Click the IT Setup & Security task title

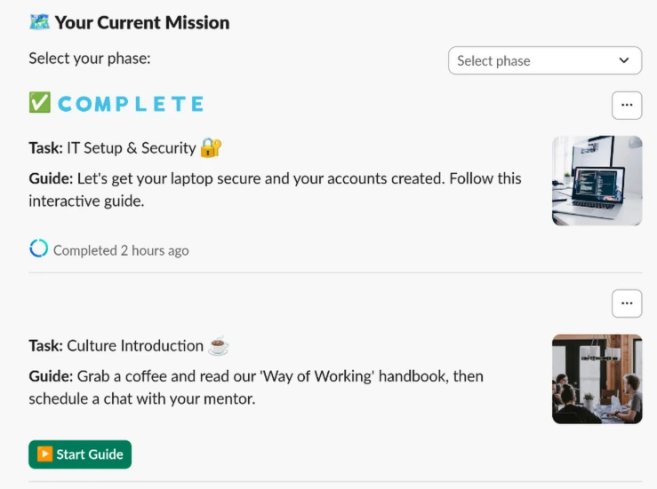(131, 148)
